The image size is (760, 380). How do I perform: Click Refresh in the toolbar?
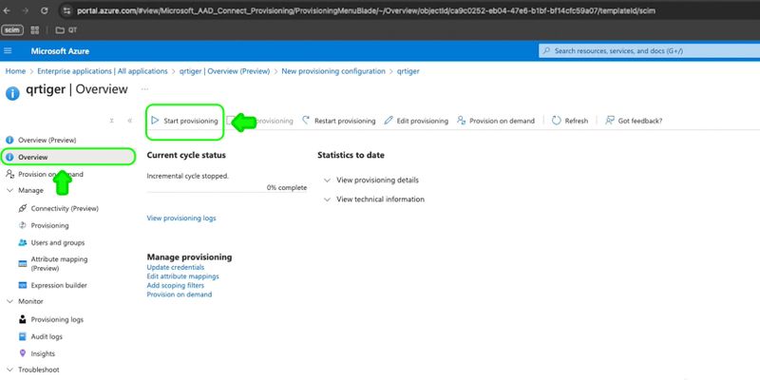click(x=577, y=121)
